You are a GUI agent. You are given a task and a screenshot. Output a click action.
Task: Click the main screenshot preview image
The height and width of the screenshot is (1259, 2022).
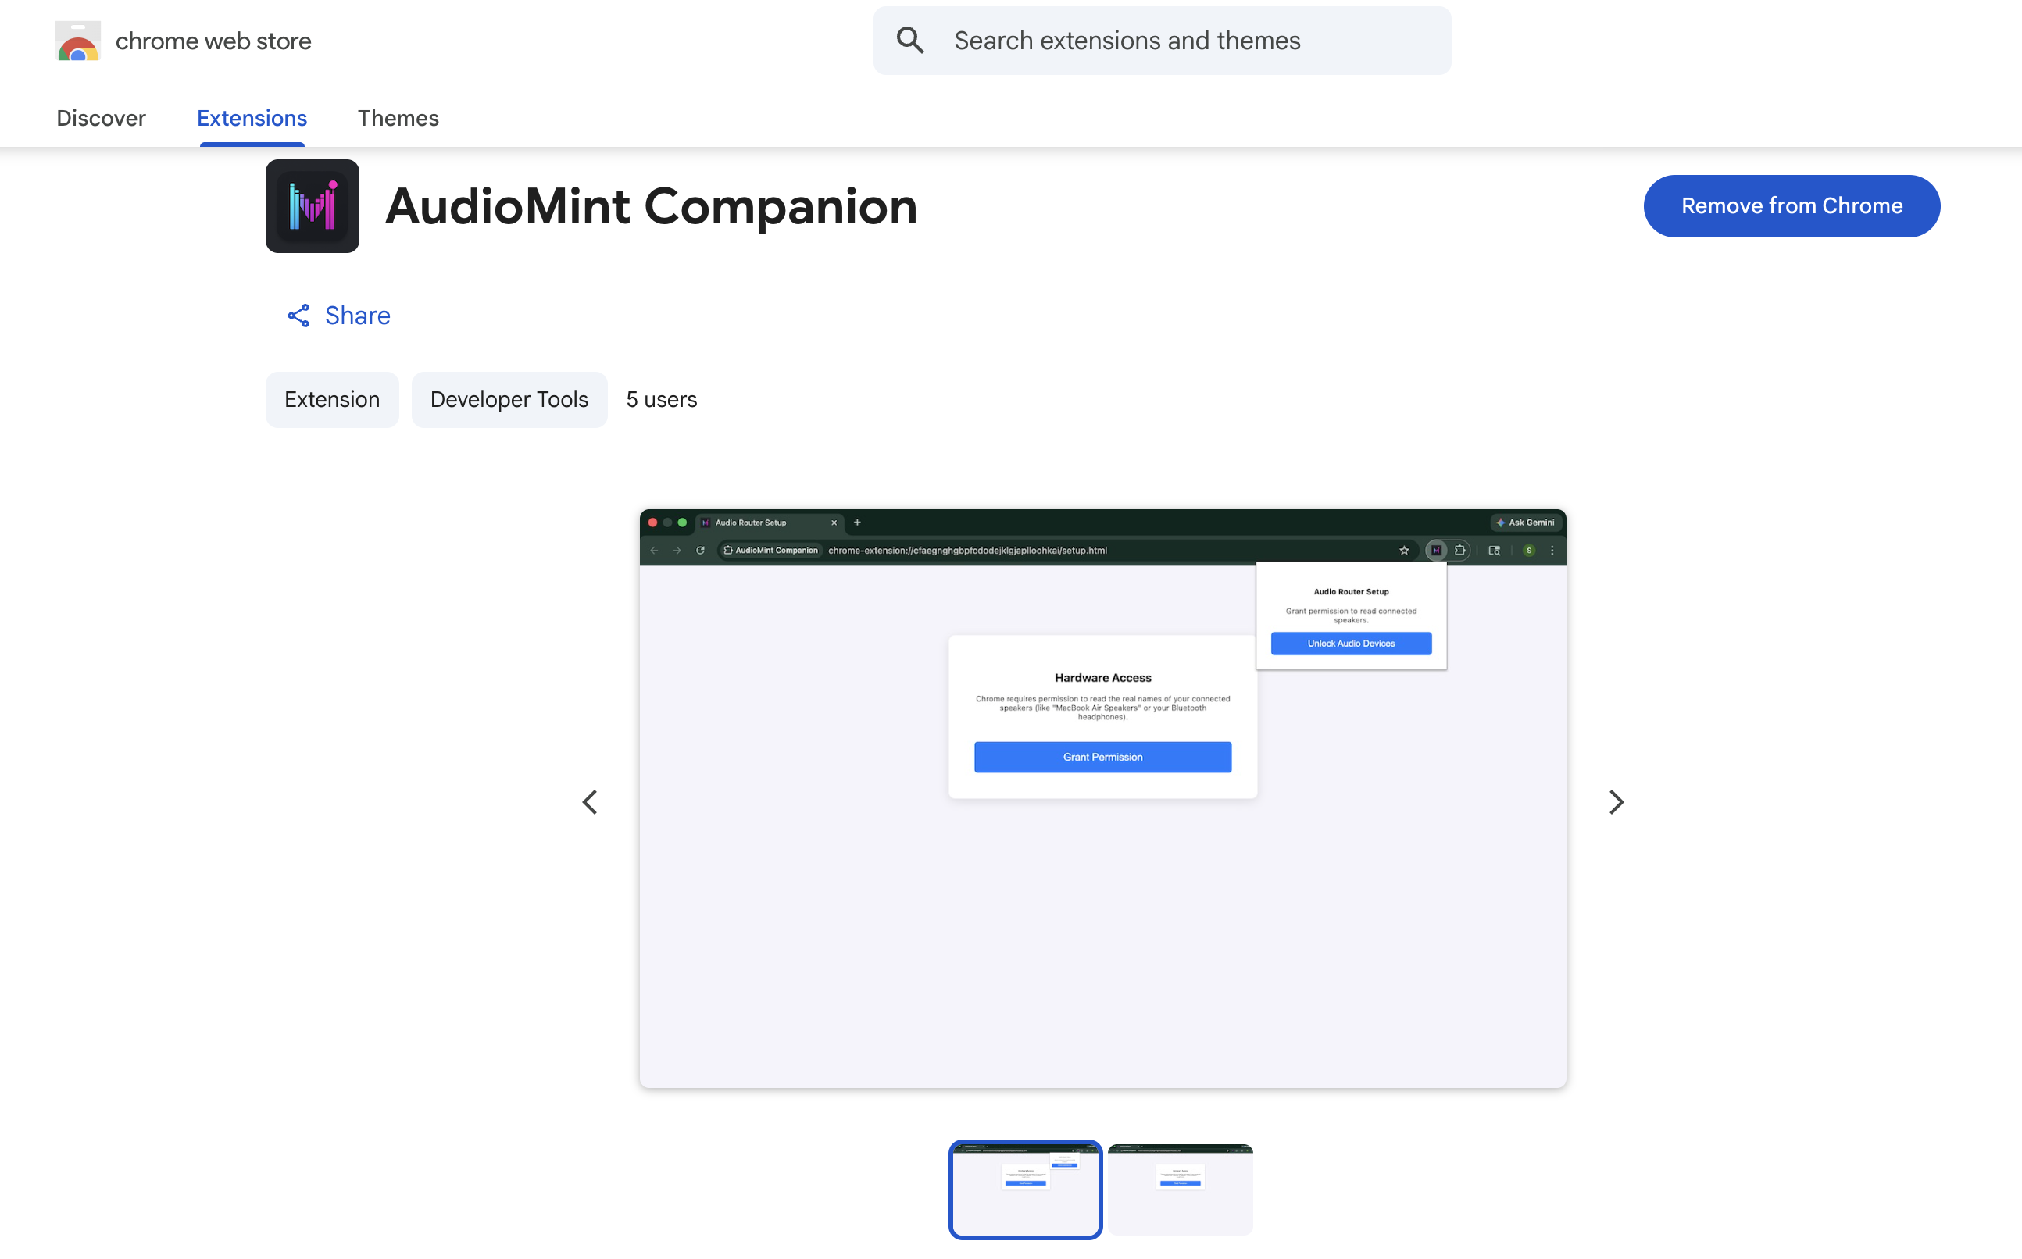(x=1102, y=798)
